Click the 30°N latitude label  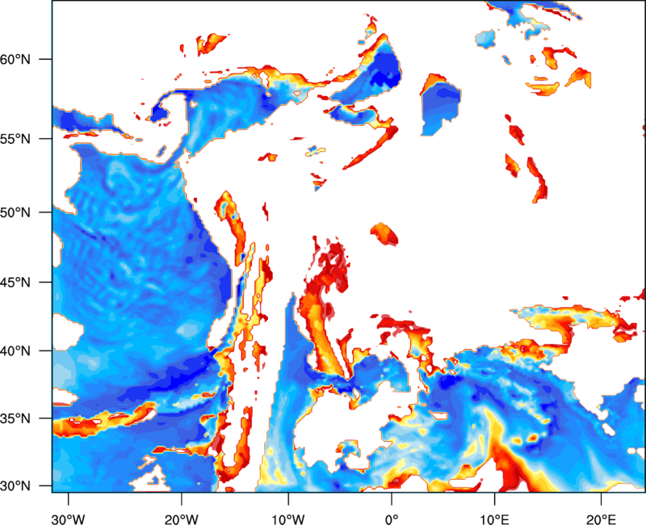[15, 486]
